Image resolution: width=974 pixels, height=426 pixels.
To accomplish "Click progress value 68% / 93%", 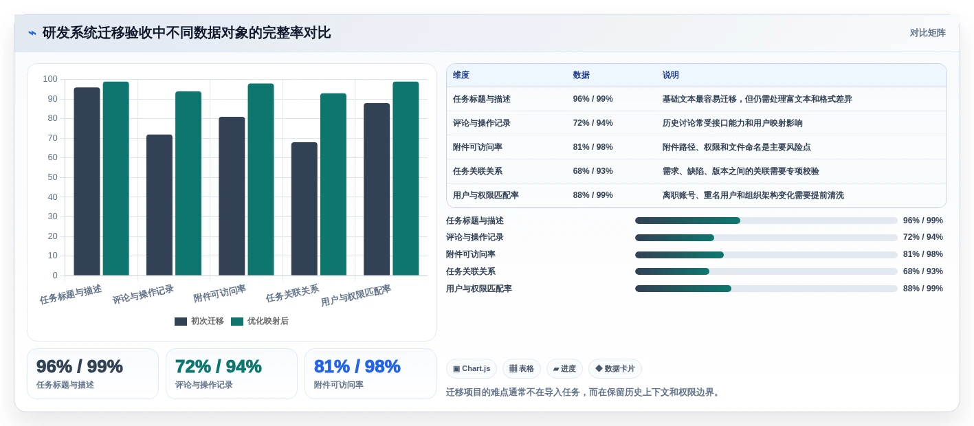I will (923, 271).
